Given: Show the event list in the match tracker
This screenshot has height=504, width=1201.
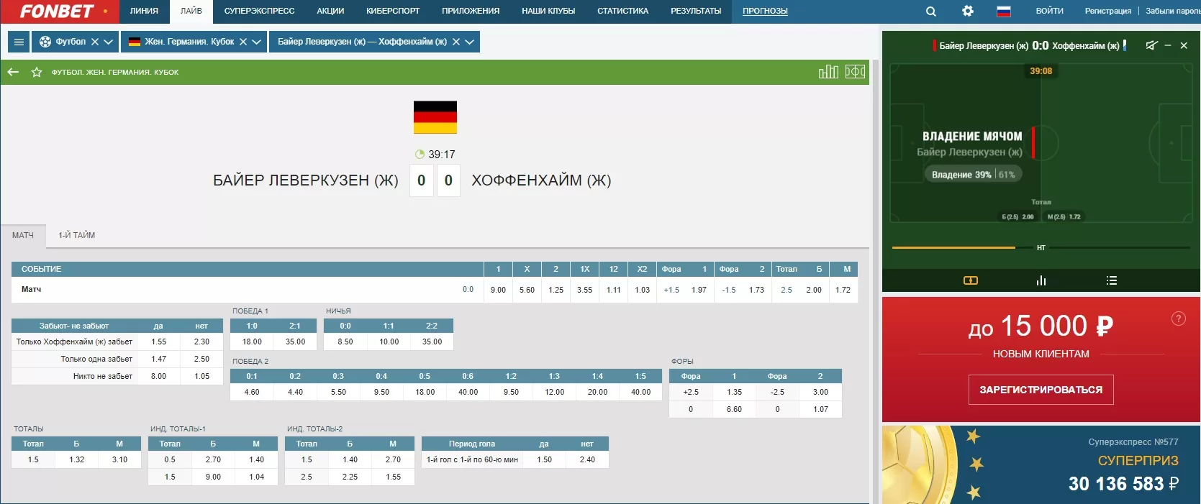Looking at the screenshot, I should pos(1111,280).
